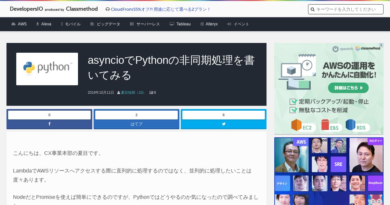Click the greeting paragraph こんにちは、CX事業本部の夏目です。
Image resolution: width=390 pixels, height=205 pixels.
58,153
